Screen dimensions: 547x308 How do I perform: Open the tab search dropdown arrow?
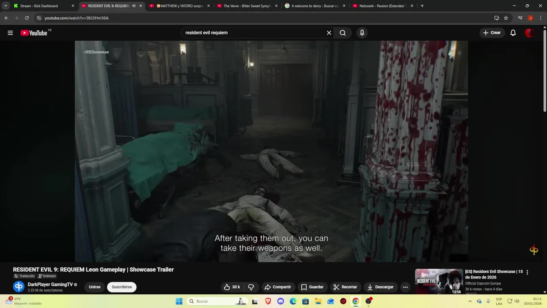6,6
